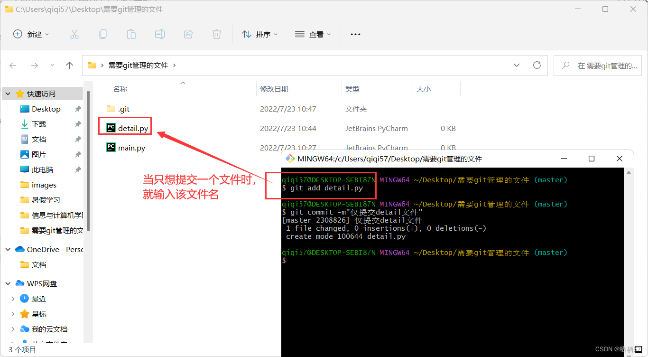Click the Pictures icon (图片) in sidebar
Image resolution: width=648 pixels, height=357 pixels.
(25, 154)
